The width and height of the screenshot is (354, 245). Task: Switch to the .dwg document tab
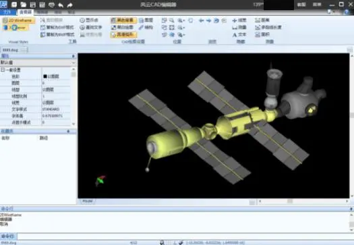tap(14, 50)
